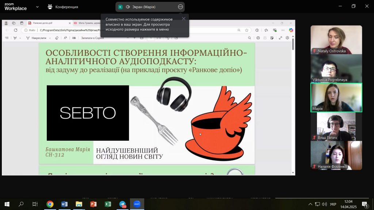374x210 pixels.
Task: Expand the highlighter tool options arrow
Action: [x=20, y=38]
